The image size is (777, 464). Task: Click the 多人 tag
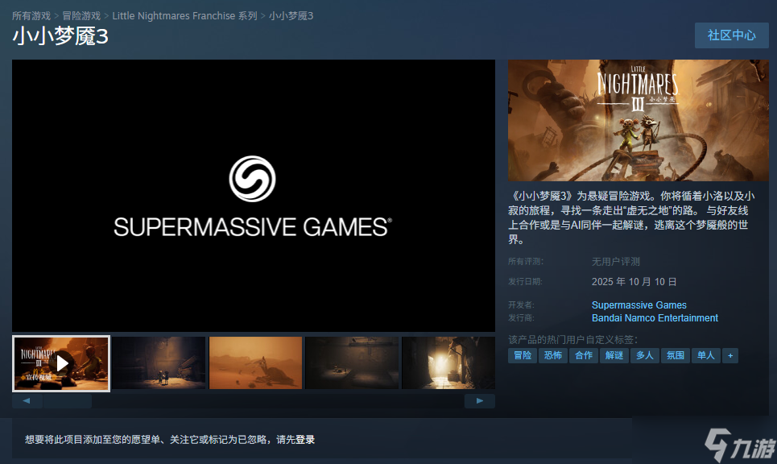tap(645, 355)
